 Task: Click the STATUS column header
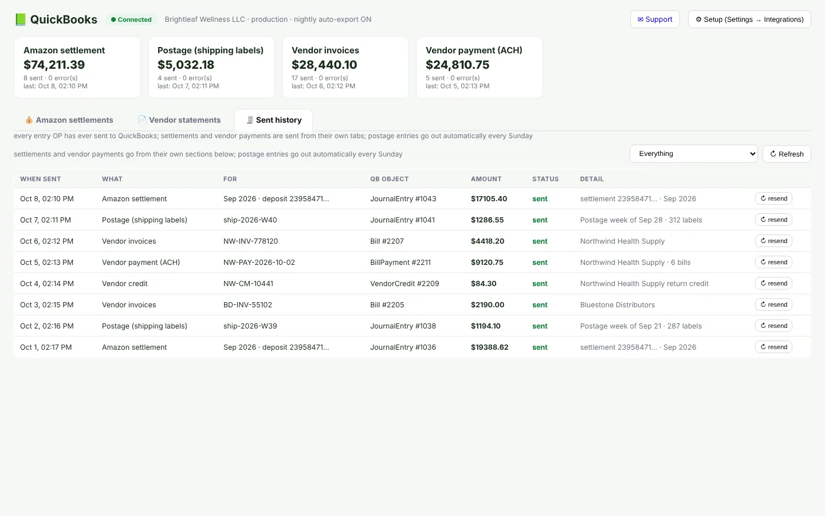coord(545,179)
